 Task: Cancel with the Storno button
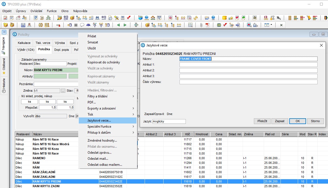315,121
